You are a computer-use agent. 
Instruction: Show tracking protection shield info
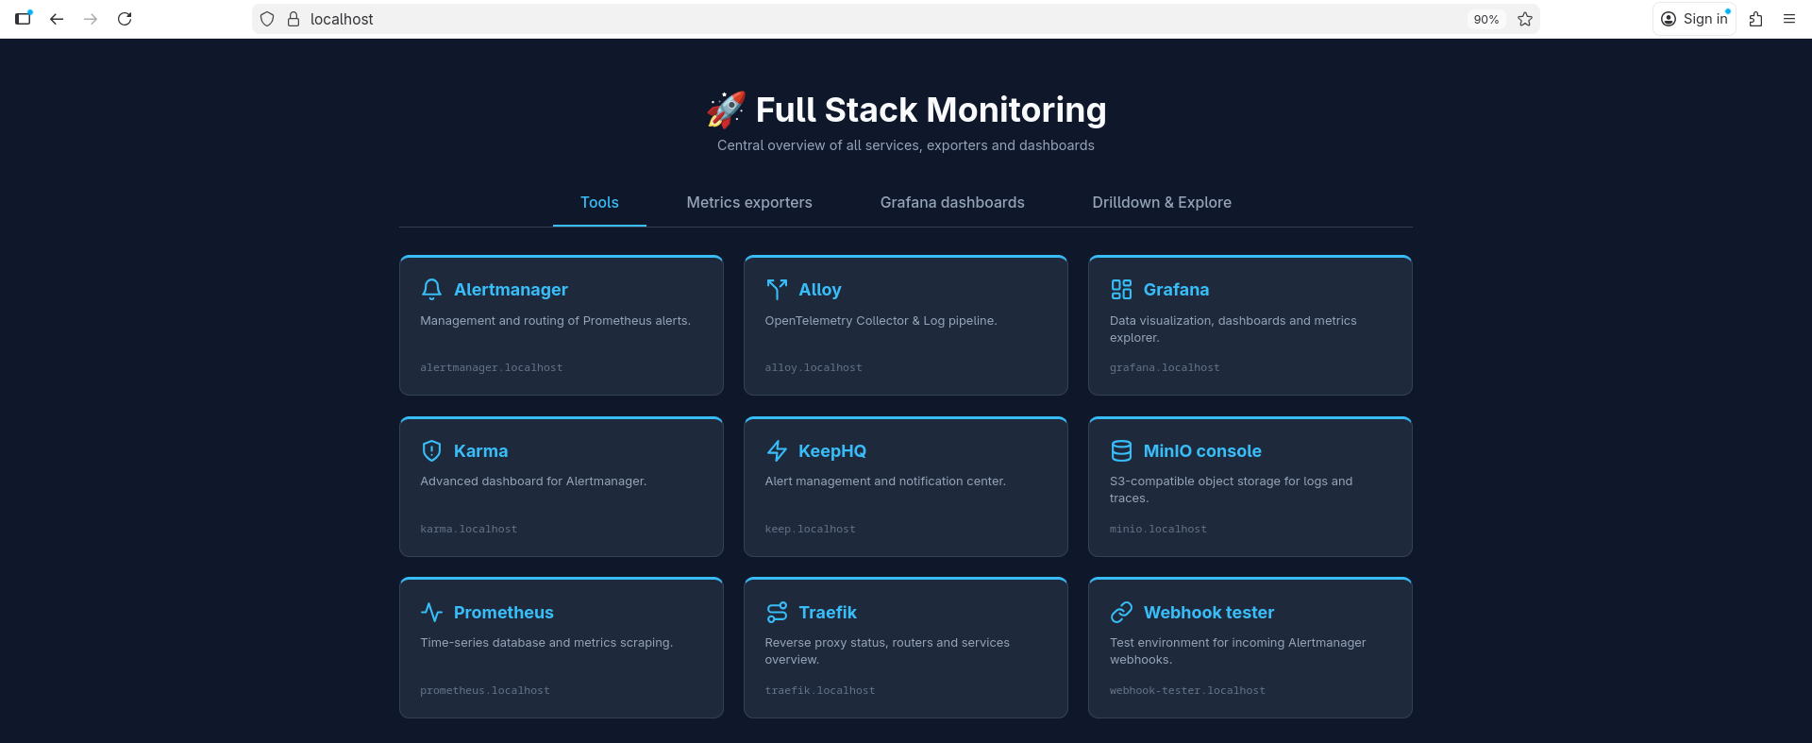[267, 19]
